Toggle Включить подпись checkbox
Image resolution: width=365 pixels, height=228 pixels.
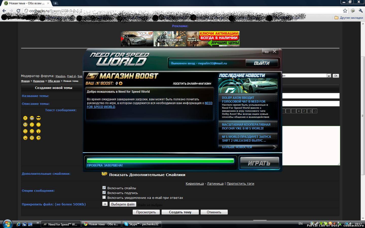click(104, 193)
